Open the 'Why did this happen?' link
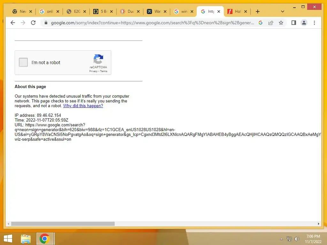This screenshot has height=245, width=327. pyautogui.click(x=83, y=106)
